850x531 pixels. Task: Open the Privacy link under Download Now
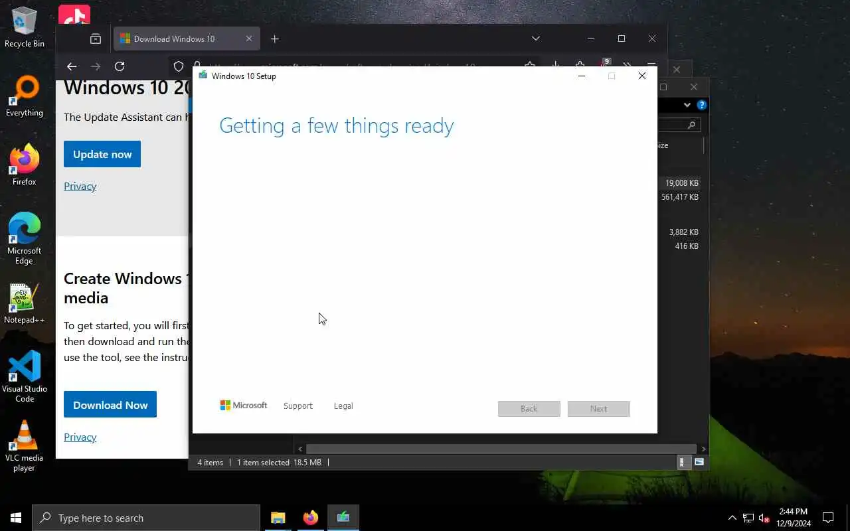80,437
